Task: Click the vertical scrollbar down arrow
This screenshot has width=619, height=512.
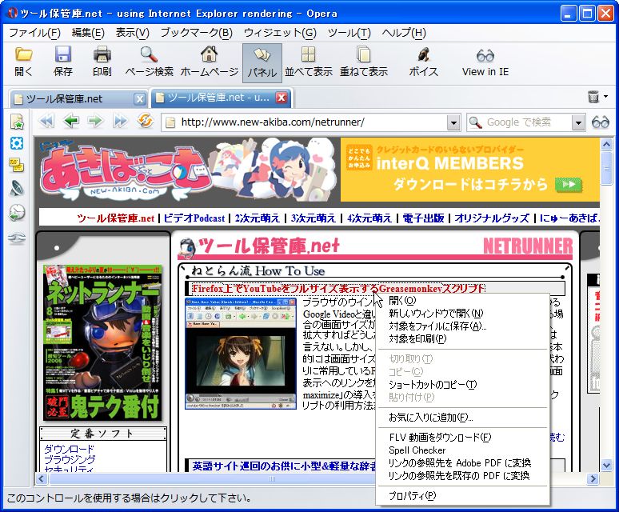Action: [607, 466]
